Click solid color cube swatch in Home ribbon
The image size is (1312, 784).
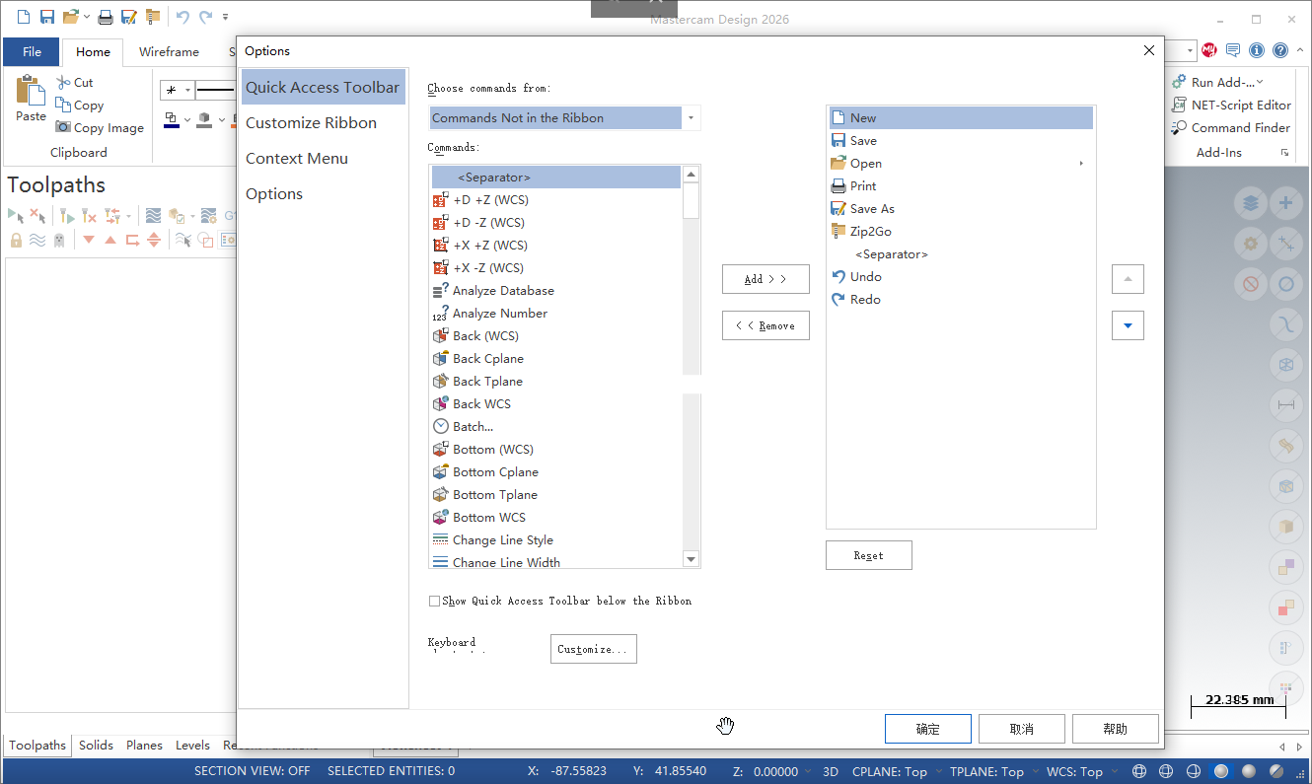coord(204,120)
